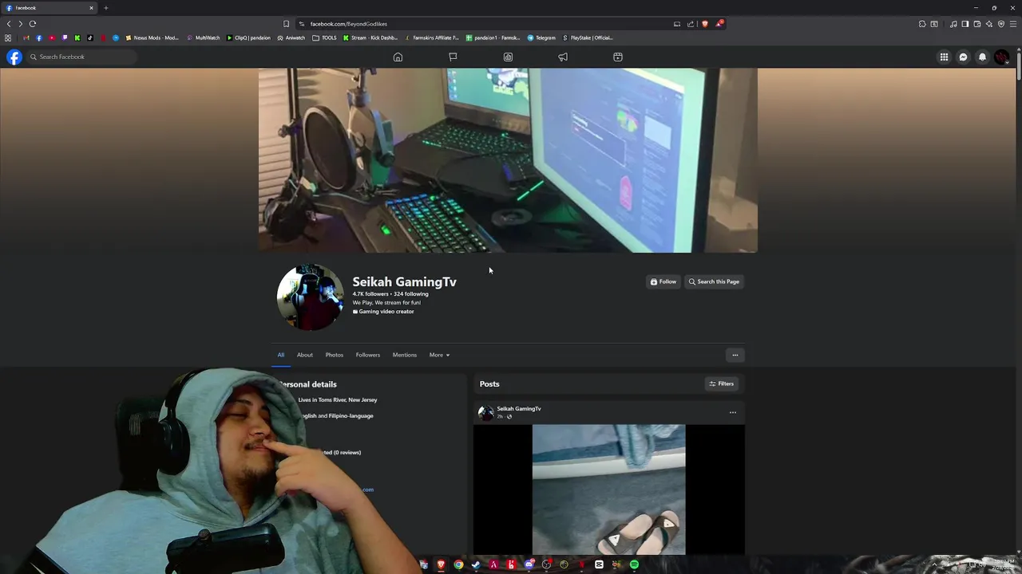Open Brave VPN shield icon
This screenshot has width=1022, height=574.
point(1001,24)
